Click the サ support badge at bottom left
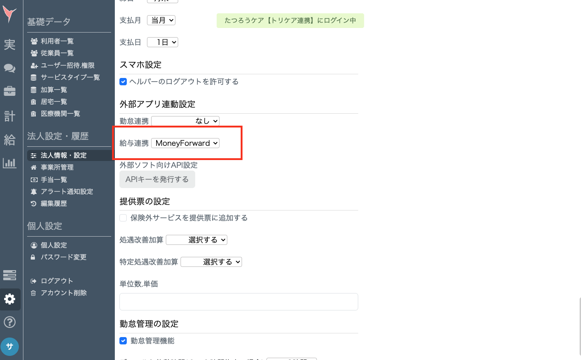Screen dimensions: 581x360 (x=10, y=347)
